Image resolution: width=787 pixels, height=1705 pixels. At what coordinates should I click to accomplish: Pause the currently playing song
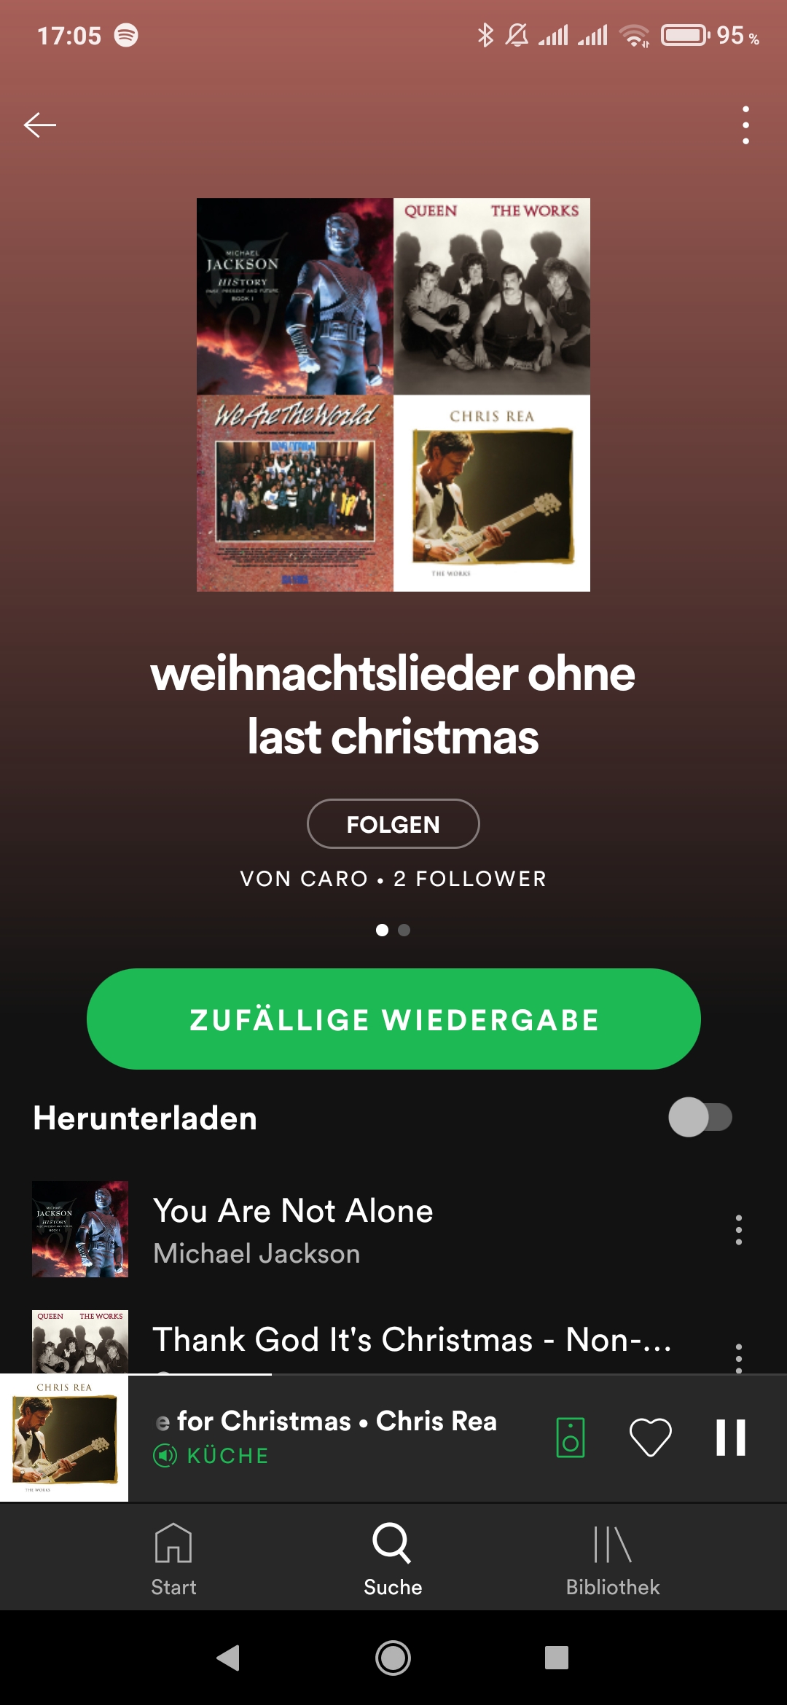[x=731, y=1438]
